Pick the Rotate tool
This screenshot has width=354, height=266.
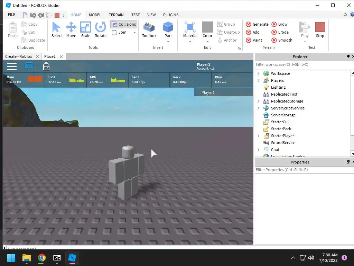point(101,30)
